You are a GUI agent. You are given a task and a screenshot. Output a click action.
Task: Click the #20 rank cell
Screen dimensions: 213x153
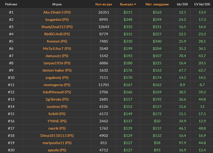11,150
